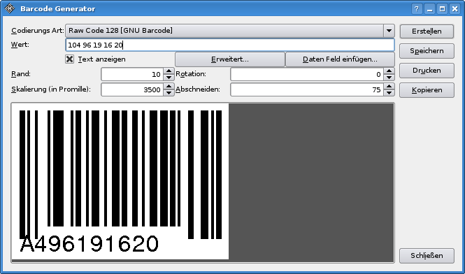Screen dimensions: 465x274
Task: Click the generated barcode preview image
Action: coord(120,182)
